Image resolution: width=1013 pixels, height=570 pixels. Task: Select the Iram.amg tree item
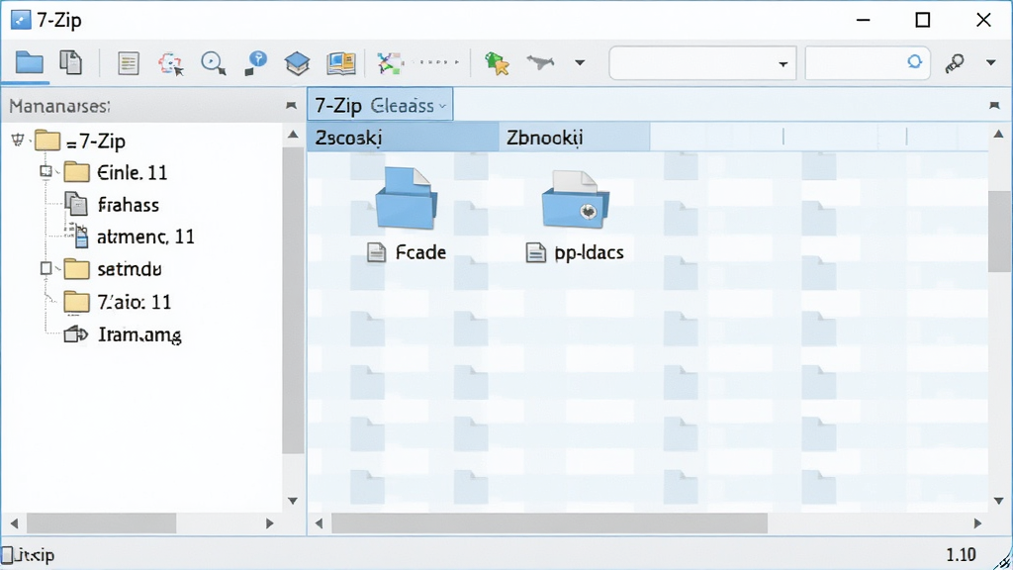point(123,334)
